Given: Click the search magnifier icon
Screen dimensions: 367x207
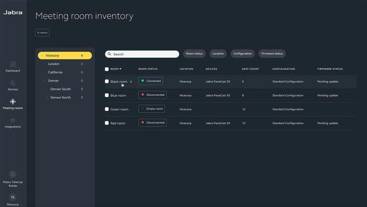Looking at the screenshot, I should pyautogui.click(x=109, y=54).
